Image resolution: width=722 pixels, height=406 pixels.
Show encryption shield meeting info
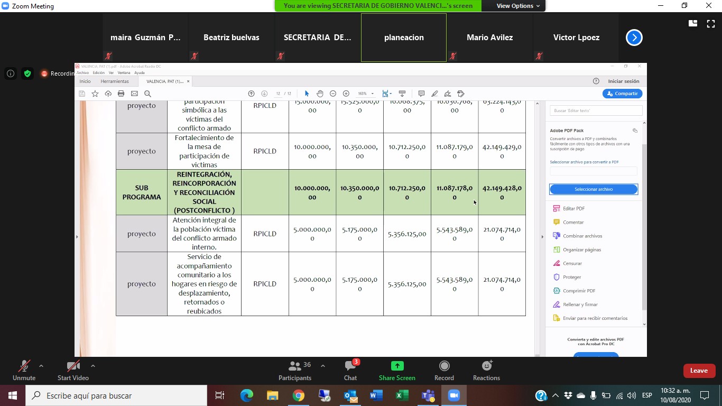coord(27,73)
